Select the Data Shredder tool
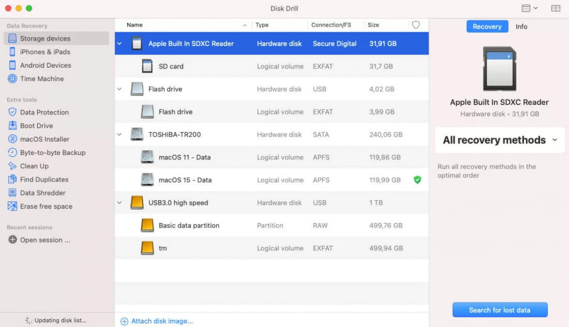 pyautogui.click(x=42, y=193)
